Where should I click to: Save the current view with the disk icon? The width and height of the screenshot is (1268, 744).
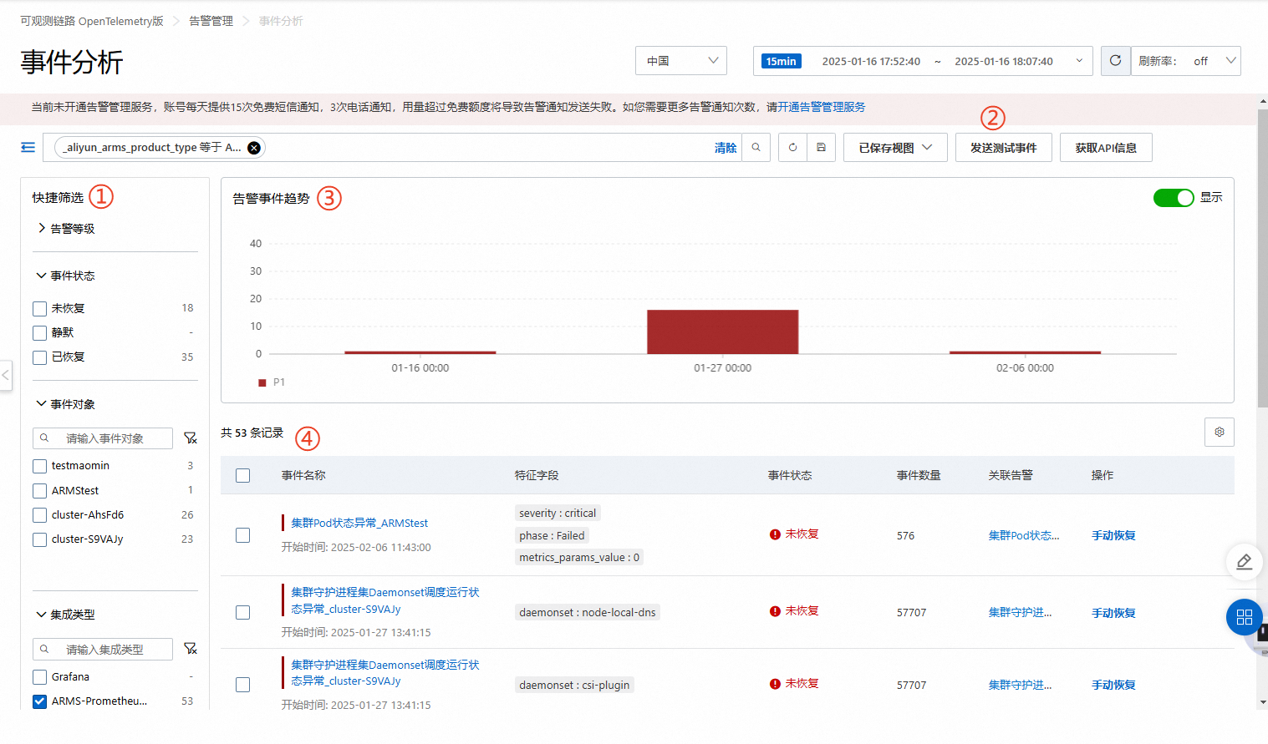click(821, 148)
